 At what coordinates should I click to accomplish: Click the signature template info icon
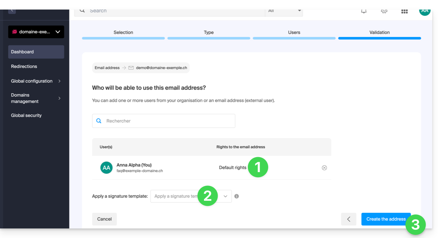click(236, 196)
